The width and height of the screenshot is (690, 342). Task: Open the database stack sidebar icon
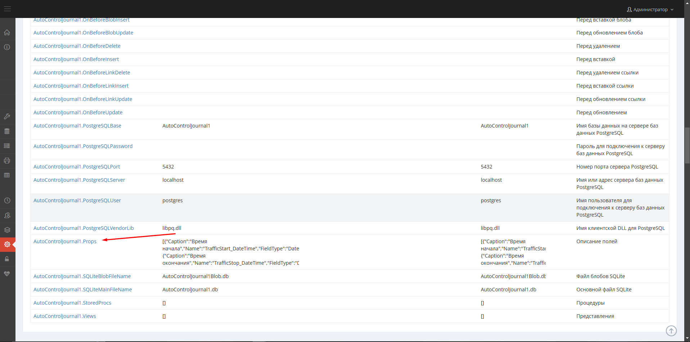[7, 131]
